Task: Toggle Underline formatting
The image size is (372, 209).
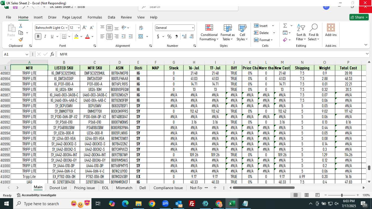Action: point(52,36)
